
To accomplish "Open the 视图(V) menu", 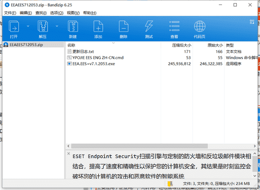I will [73, 13].
